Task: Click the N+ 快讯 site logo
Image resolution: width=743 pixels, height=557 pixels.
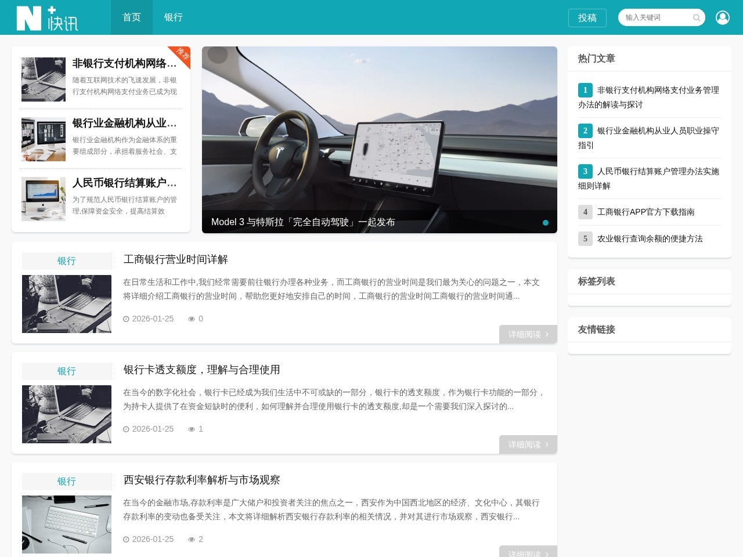Action: point(48,18)
